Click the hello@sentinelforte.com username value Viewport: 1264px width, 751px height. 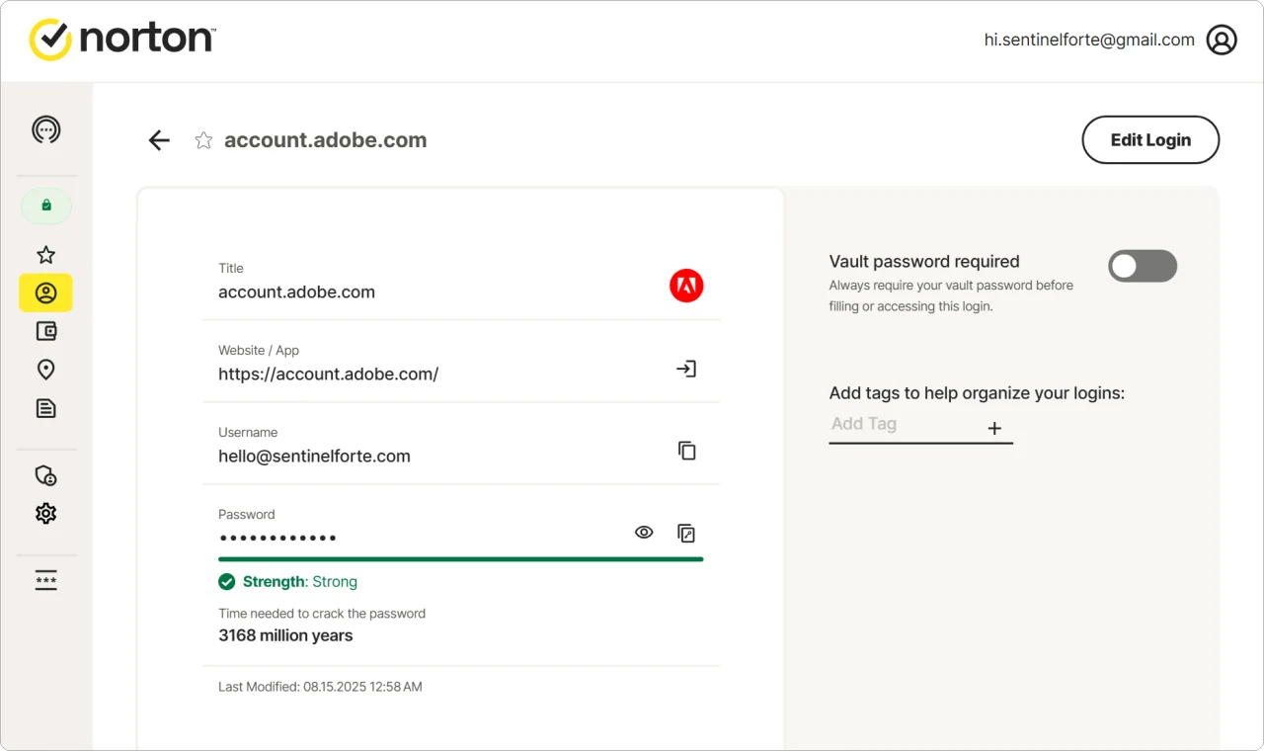coord(314,457)
